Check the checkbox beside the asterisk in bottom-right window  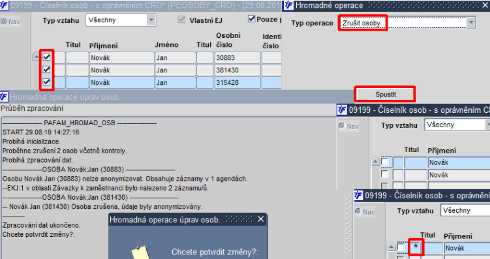(401, 247)
